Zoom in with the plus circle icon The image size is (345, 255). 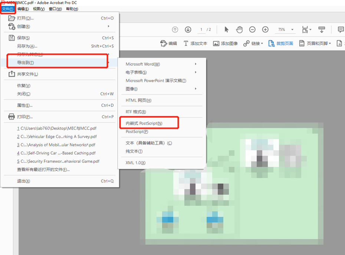tap(265, 29)
